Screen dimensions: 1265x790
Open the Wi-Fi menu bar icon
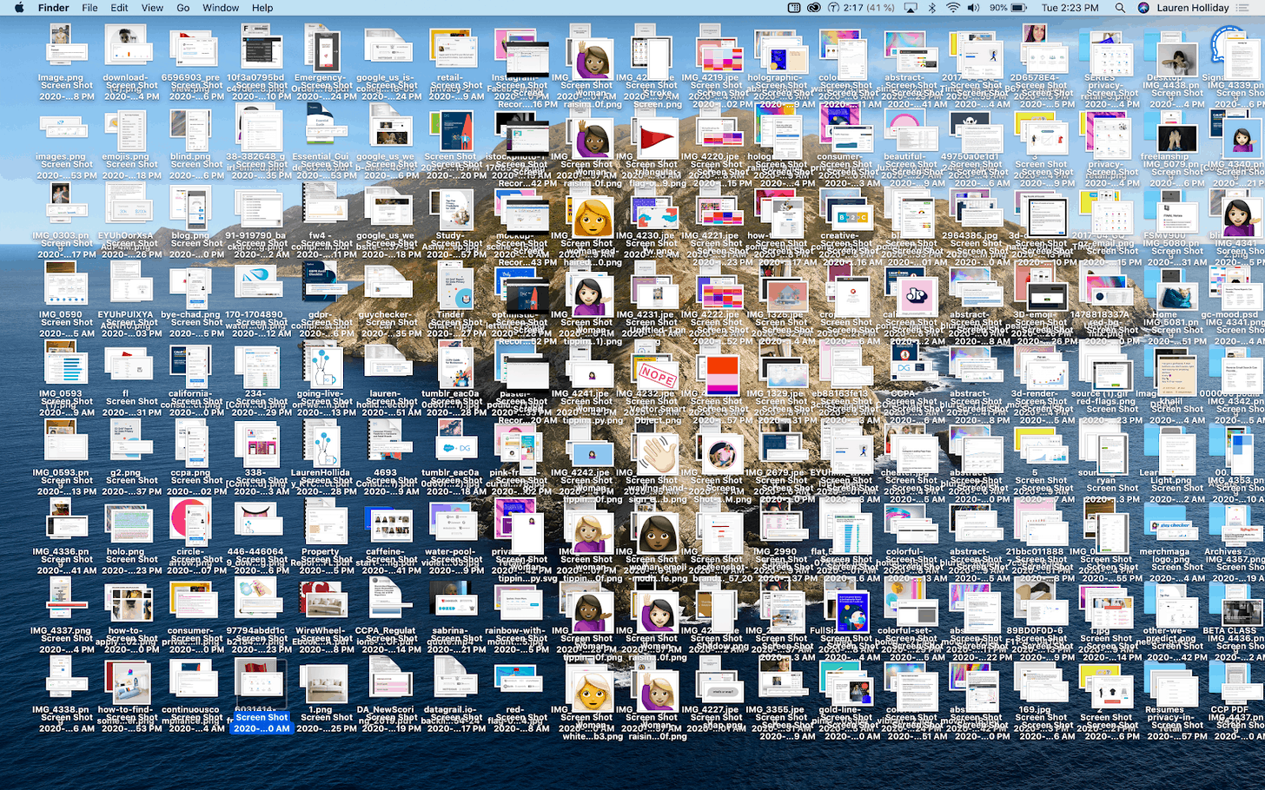point(954,8)
